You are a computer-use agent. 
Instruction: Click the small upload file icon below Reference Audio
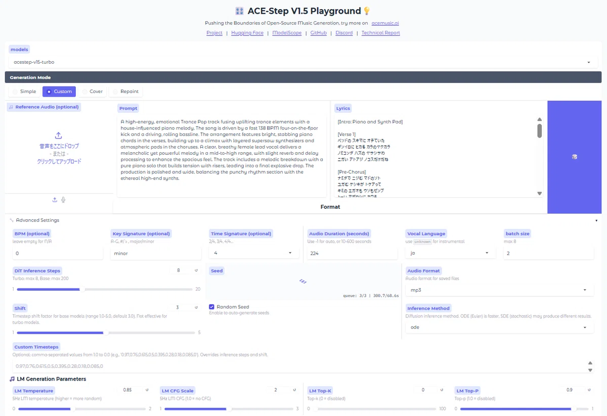coord(55,200)
